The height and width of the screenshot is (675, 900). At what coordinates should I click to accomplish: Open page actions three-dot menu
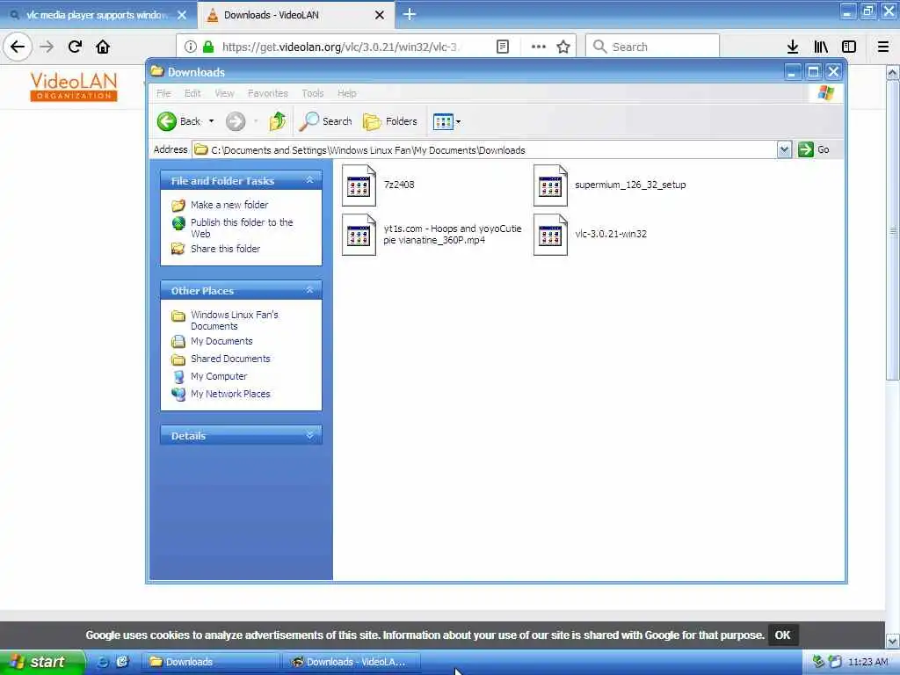click(x=539, y=47)
